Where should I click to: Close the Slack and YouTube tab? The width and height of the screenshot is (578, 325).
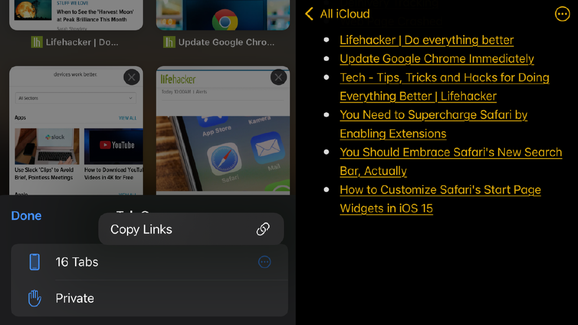pos(132,77)
